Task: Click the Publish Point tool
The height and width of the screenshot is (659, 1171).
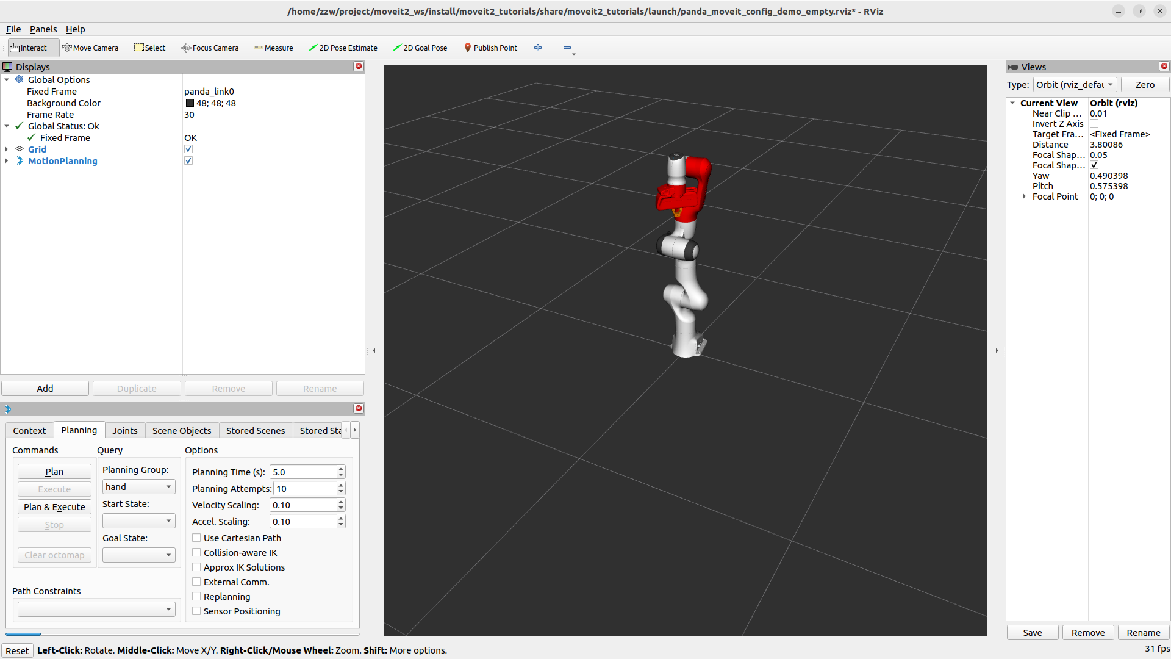Action: point(490,48)
